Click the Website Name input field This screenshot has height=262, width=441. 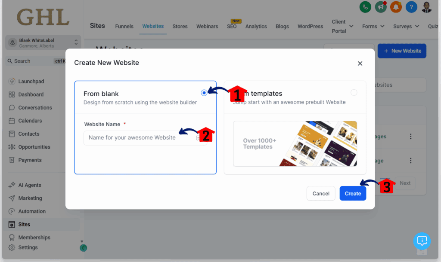(x=145, y=138)
